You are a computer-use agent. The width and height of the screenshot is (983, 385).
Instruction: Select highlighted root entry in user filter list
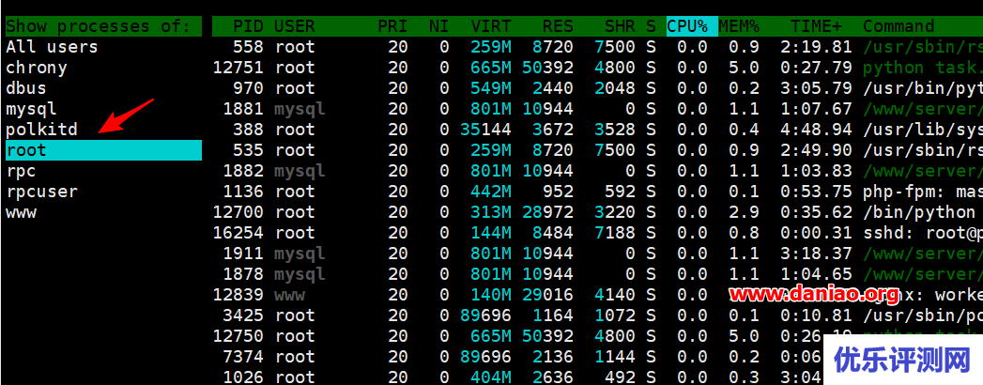click(x=104, y=150)
